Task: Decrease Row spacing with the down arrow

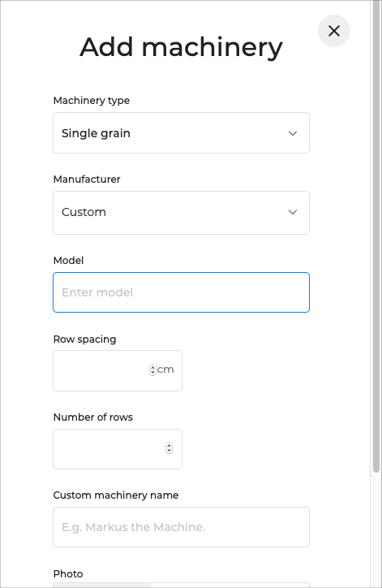Action: [152, 373]
